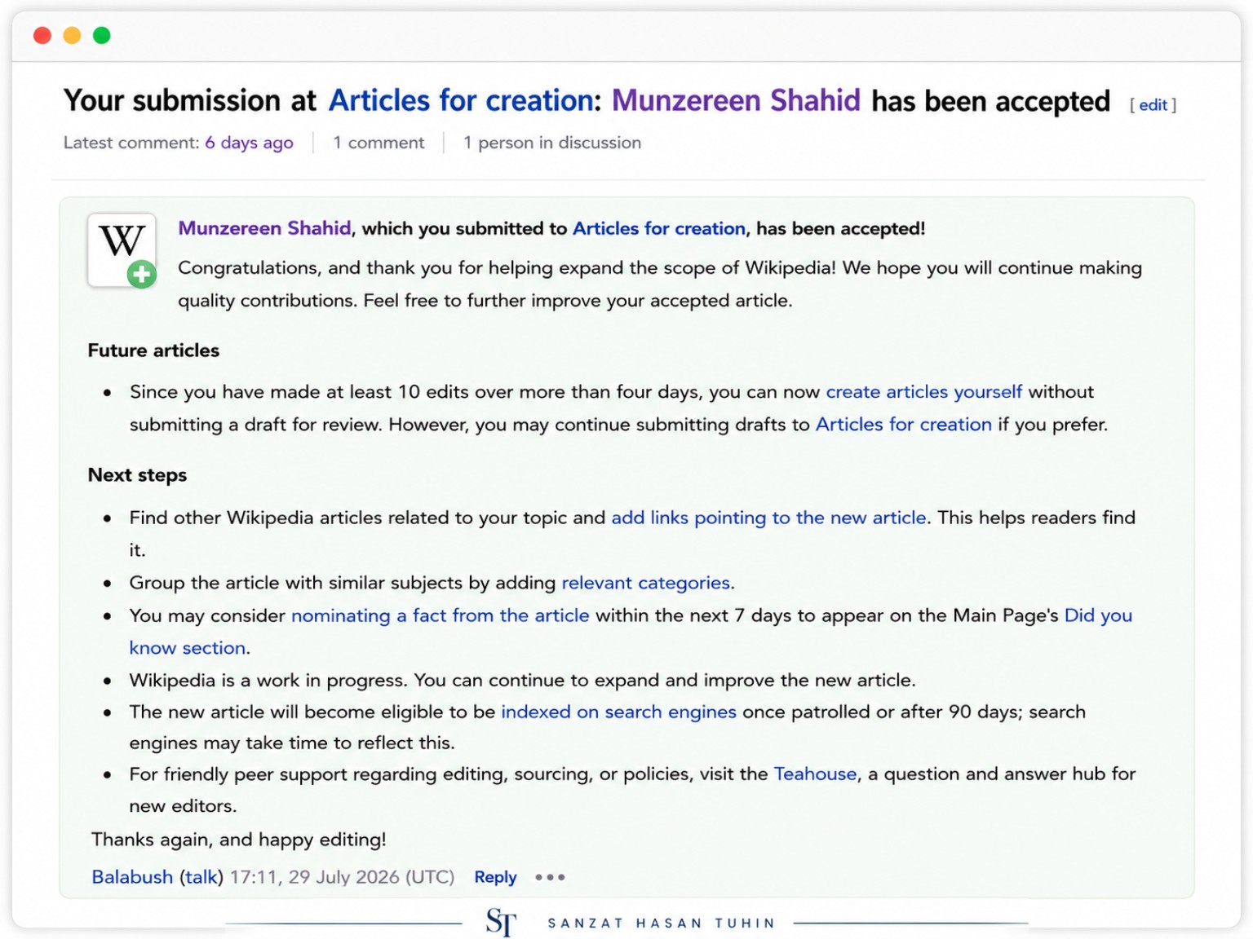Open the edit link beside the heading
This screenshot has width=1253, height=939.
[1153, 104]
